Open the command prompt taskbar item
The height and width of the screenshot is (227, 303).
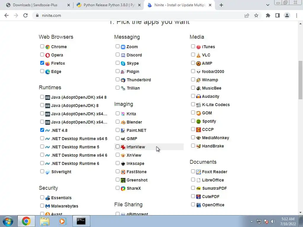pyautogui.click(x=81, y=221)
